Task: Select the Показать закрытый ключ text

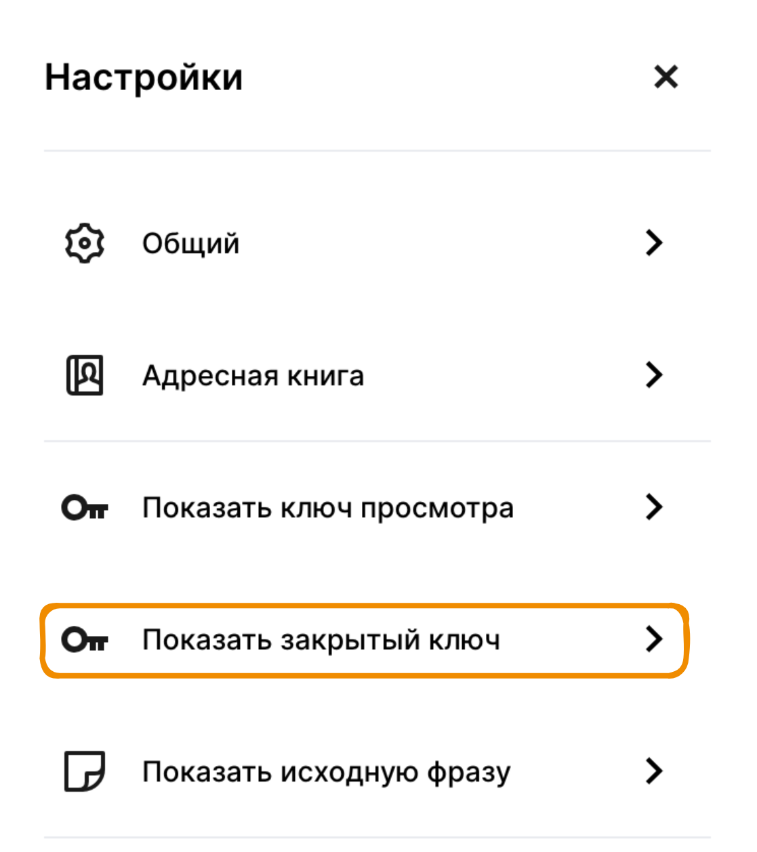Action: pos(321,640)
